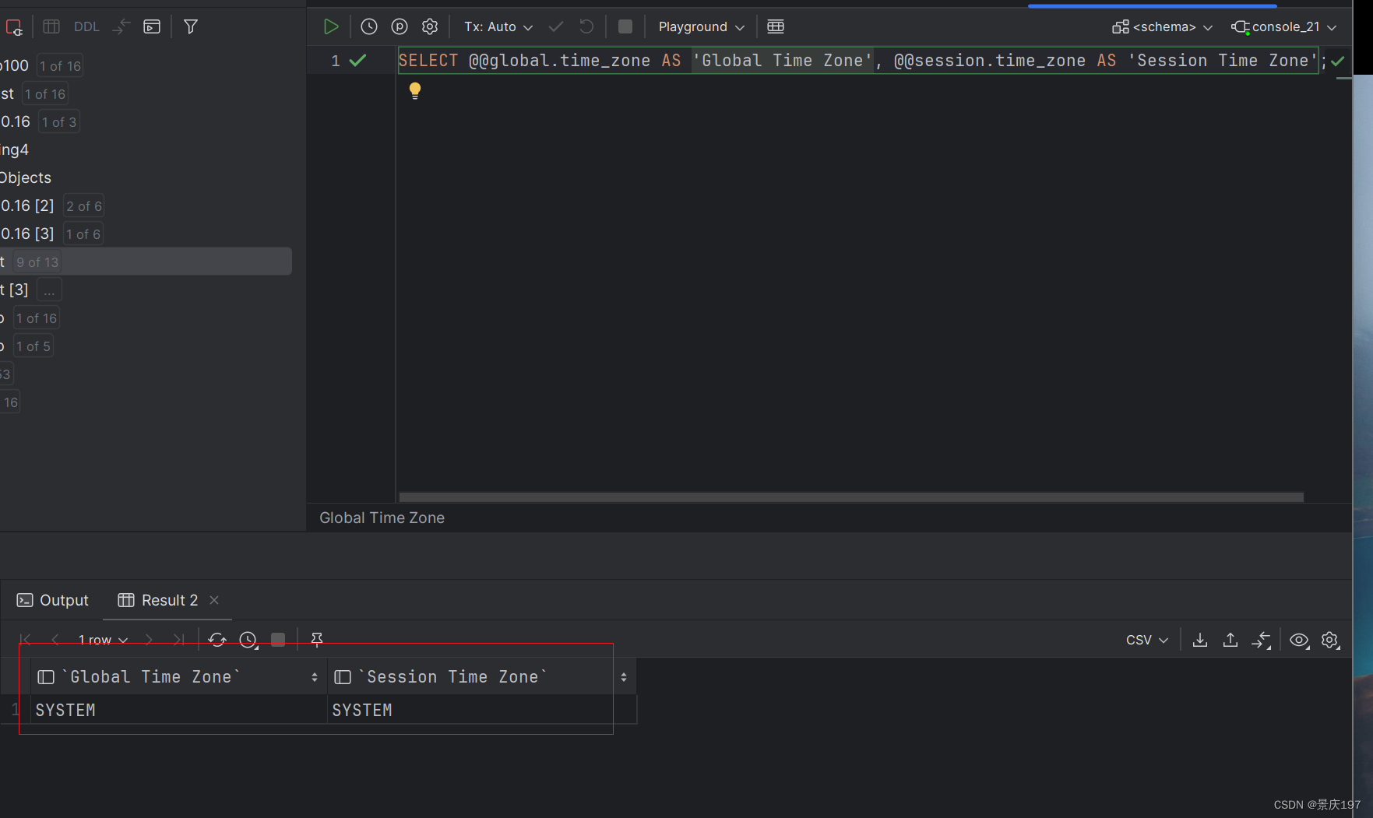This screenshot has width=1373, height=818.
Task: Go to first page of results
Action: click(26, 640)
